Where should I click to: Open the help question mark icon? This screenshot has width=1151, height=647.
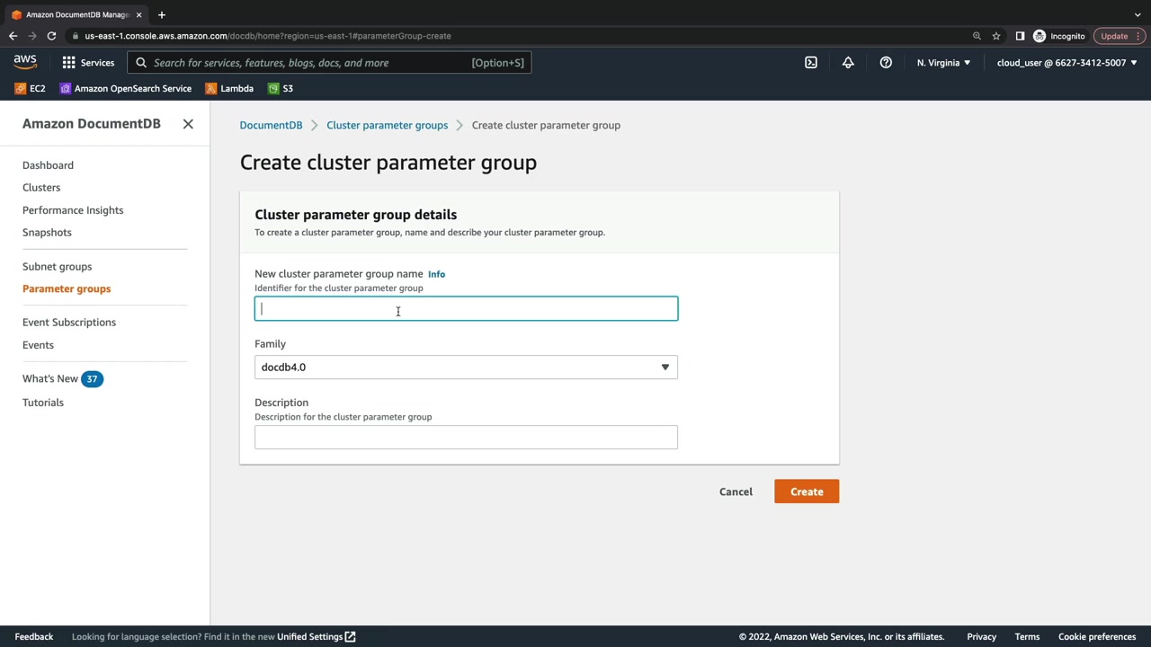886,63
